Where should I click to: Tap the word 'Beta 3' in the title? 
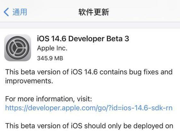(x=118, y=39)
